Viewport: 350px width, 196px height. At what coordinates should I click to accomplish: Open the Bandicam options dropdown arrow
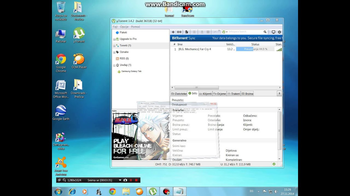(x=120, y=180)
